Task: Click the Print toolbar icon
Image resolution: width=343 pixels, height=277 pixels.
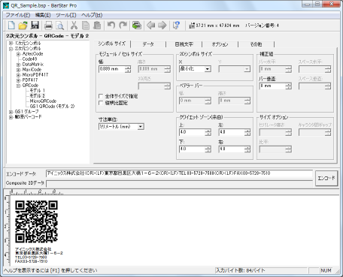Action: click(x=48, y=26)
